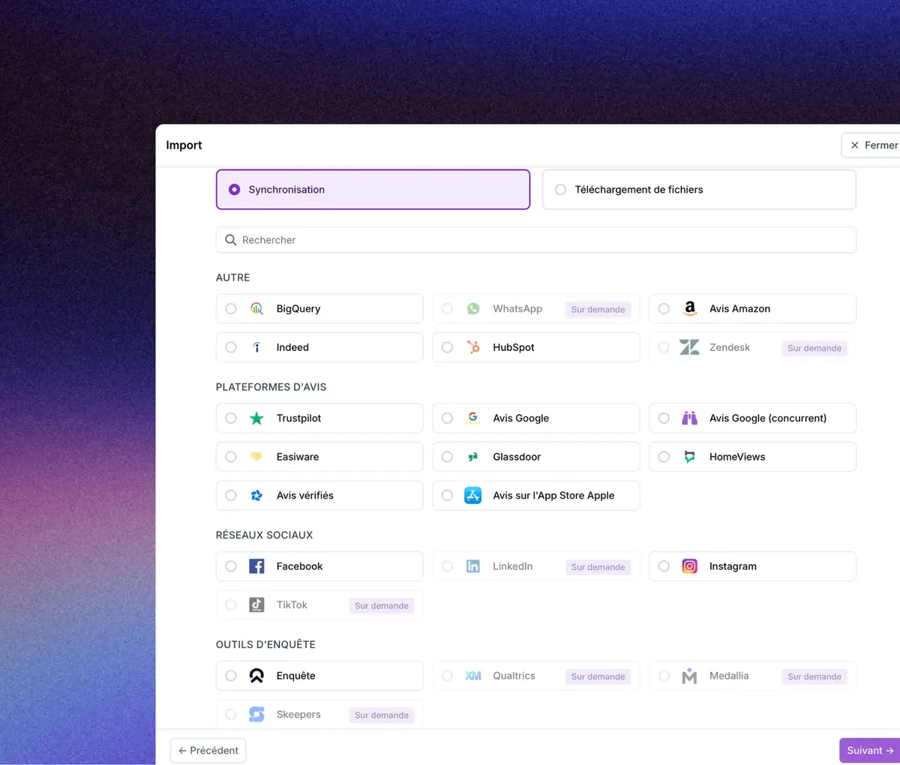
Task: Select the BigQuery radio button
Action: click(x=231, y=308)
